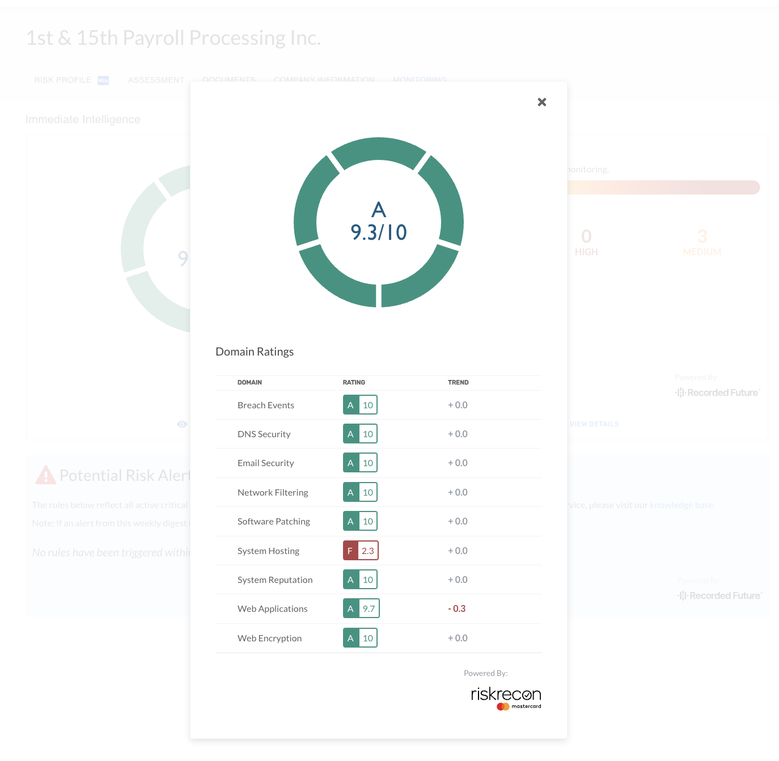The image size is (779, 761).
Task: Click the eye icon near View Details
Action: pyautogui.click(x=181, y=424)
